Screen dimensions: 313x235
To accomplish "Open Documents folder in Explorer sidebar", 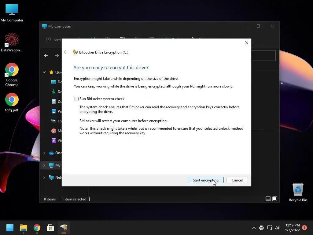I will (x=57, y=102).
